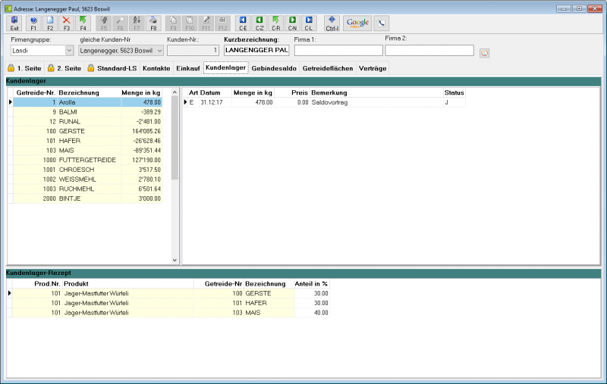The height and width of the screenshot is (384, 607).
Task: Click the Anteil in % column header
Action: coord(311,284)
